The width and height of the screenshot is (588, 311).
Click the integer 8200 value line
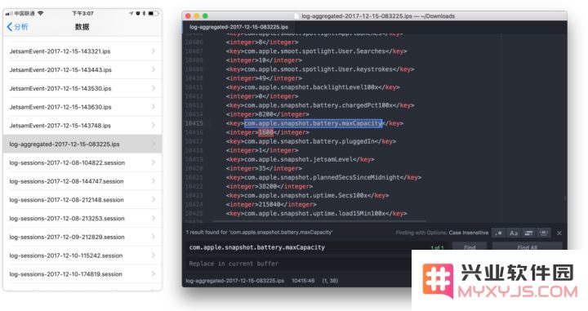pos(267,114)
